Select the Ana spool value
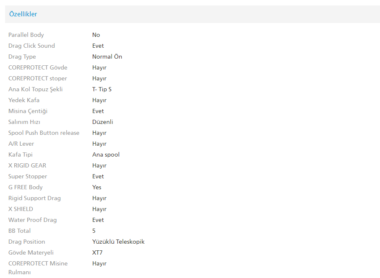 (x=106, y=154)
